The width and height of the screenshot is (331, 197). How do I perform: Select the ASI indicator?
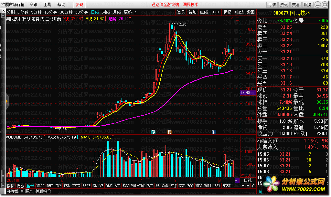tap(117, 186)
